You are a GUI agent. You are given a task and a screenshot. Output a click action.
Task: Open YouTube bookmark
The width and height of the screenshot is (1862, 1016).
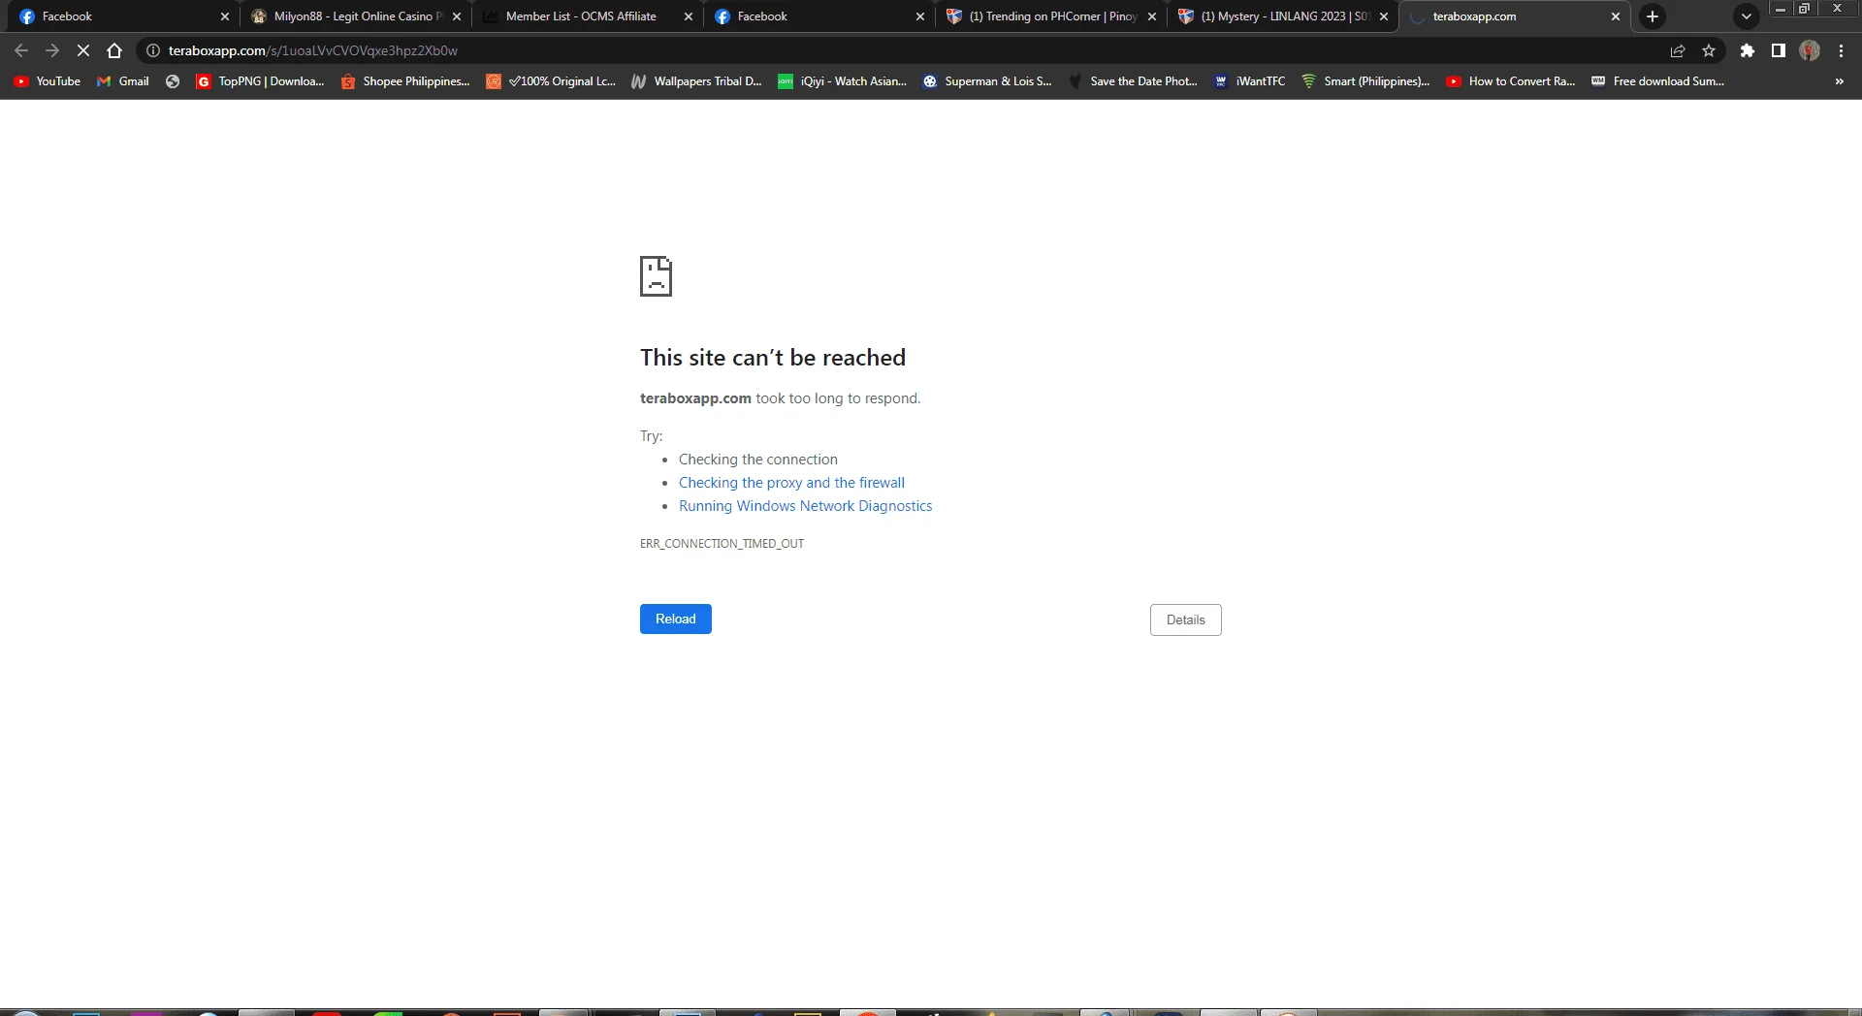(x=48, y=81)
